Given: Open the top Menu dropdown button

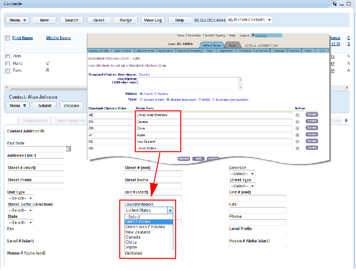Looking at the screenshot, I should click(17, 20).
